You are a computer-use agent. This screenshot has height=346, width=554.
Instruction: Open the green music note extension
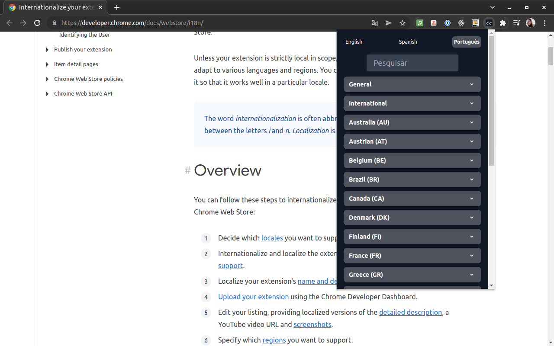420,23
